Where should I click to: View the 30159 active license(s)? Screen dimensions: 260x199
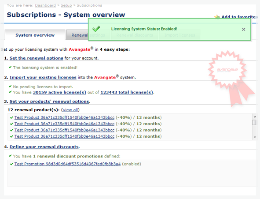click(59, 92)
